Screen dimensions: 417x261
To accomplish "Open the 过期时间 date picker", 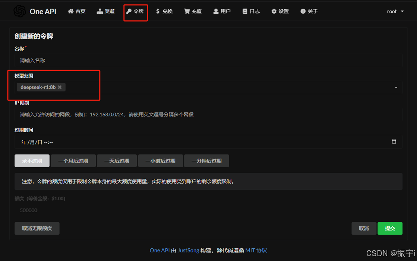I will click(x=394, y=141).
